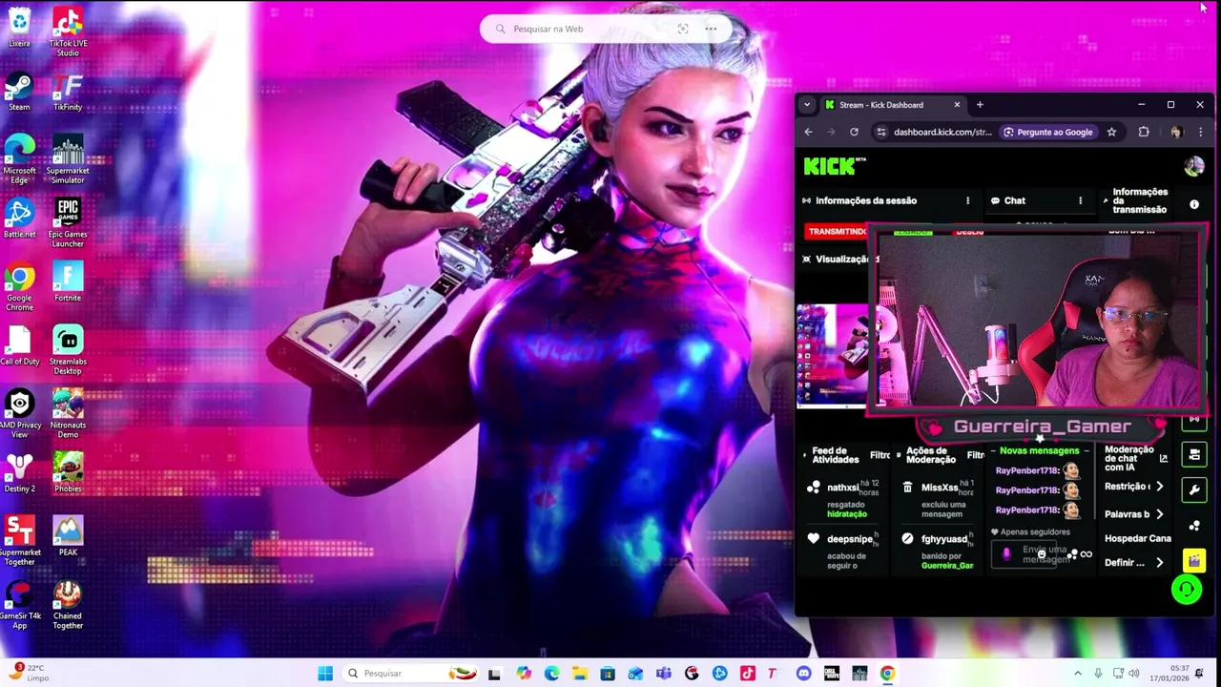The width and height of the screenshot is (1221, 687).
Task: Open TikFinity desktop shortcut
Action: coord(68,92)
